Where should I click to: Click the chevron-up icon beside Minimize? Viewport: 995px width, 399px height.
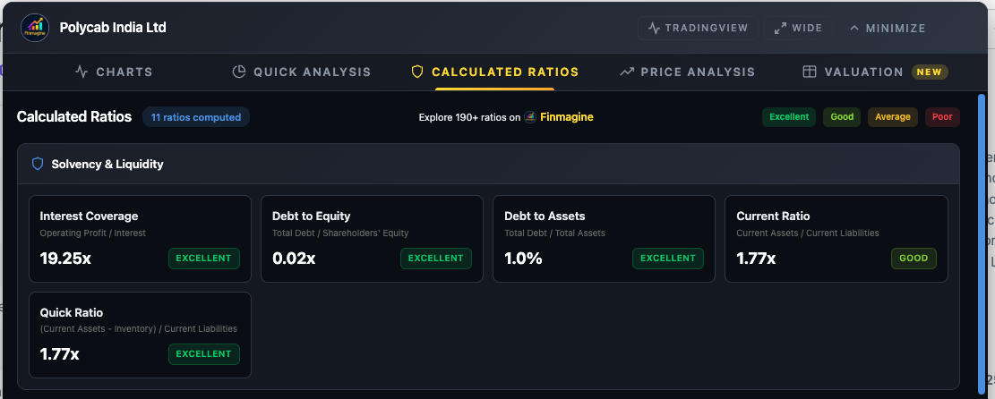[x=853, y=28]
